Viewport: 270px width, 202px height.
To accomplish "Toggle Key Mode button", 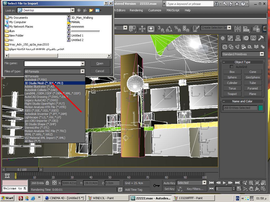I will click(x=211, y=189).
